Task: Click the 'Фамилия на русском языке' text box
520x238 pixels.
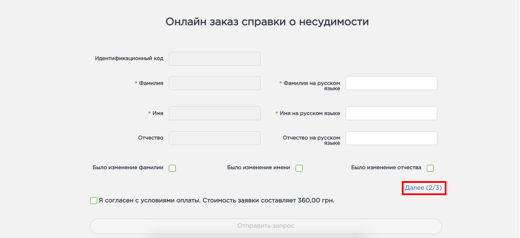Action: 391,83
